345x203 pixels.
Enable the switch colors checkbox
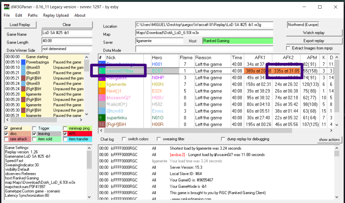pyautogui.click(x=124, y=139)
